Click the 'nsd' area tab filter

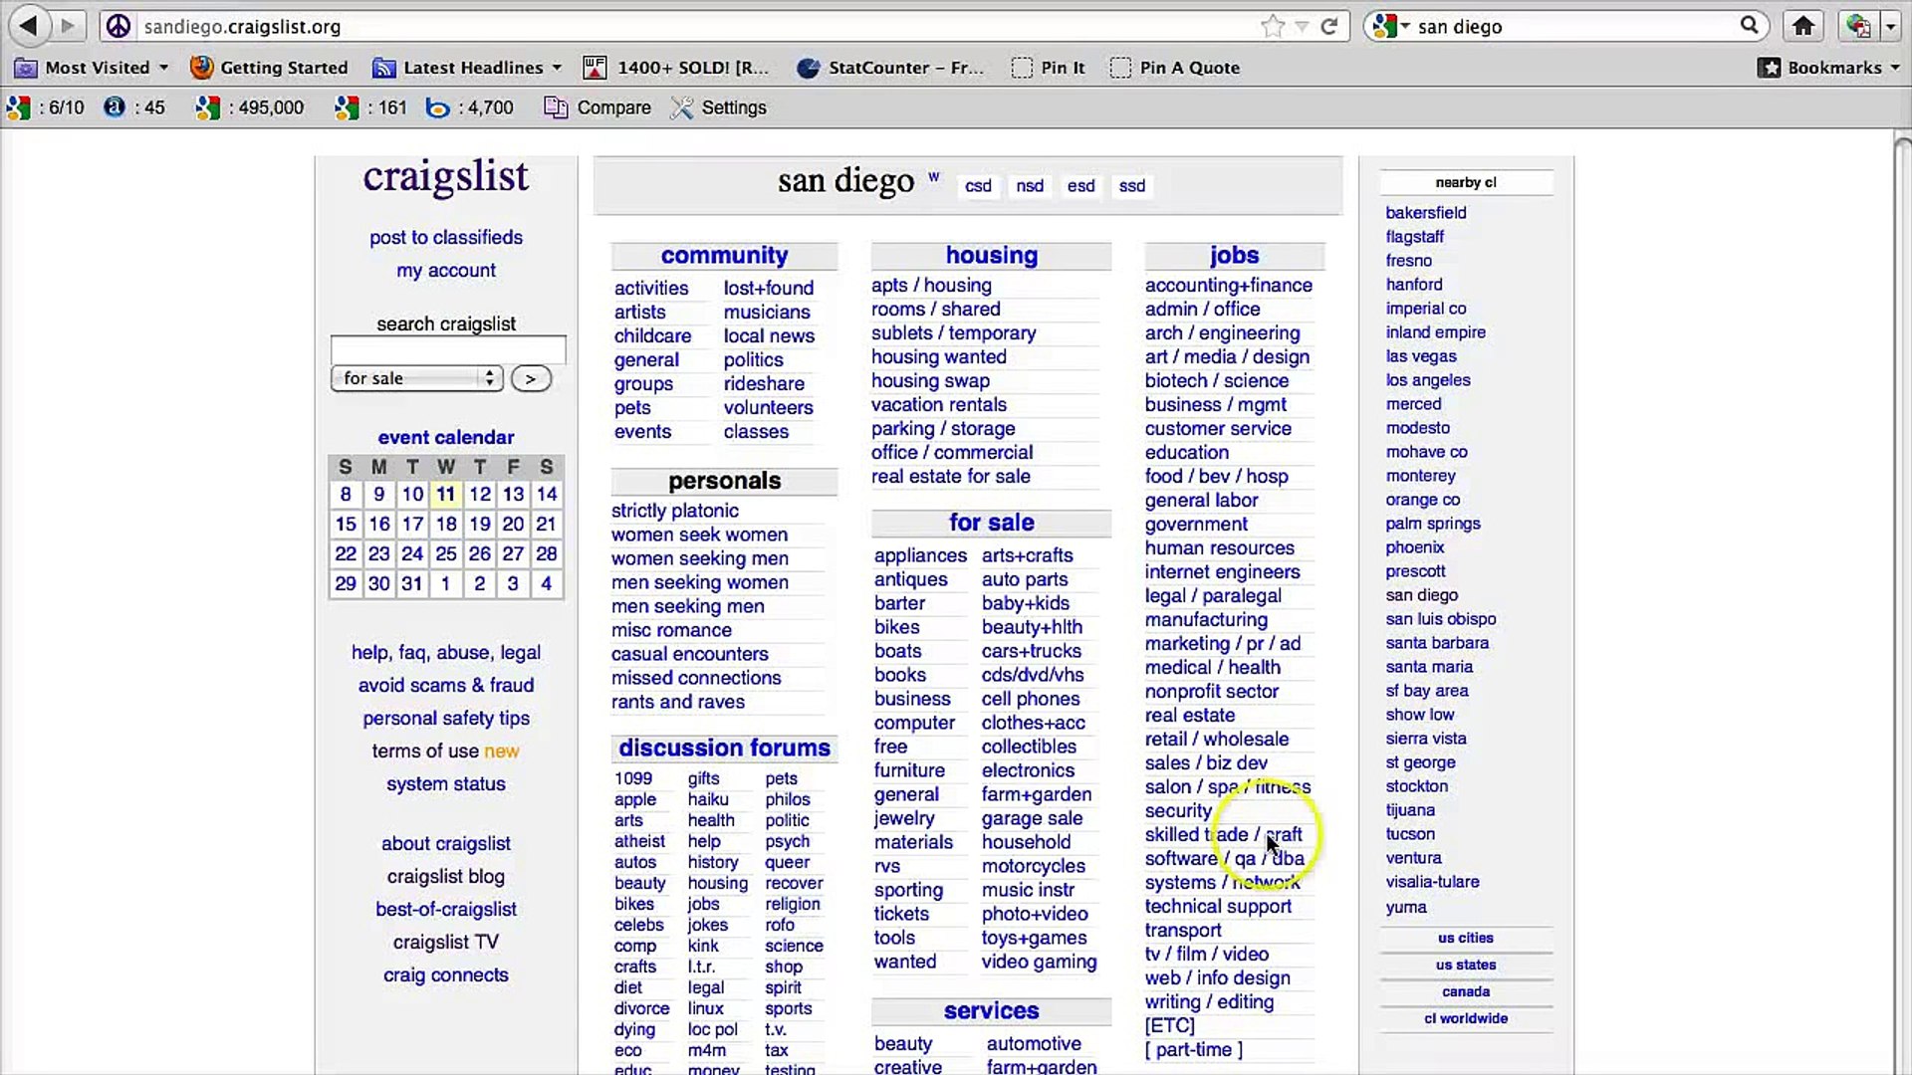pyautogui.click(x=1030, y=185)
